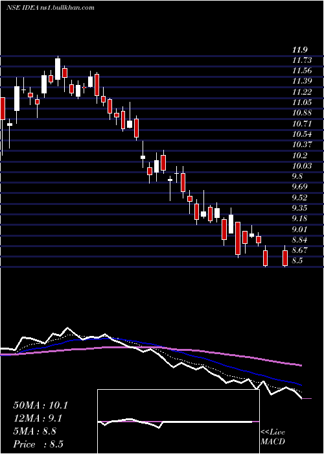
Task: Click the 11.22 price axis label
Action: [x=302, y=92]
